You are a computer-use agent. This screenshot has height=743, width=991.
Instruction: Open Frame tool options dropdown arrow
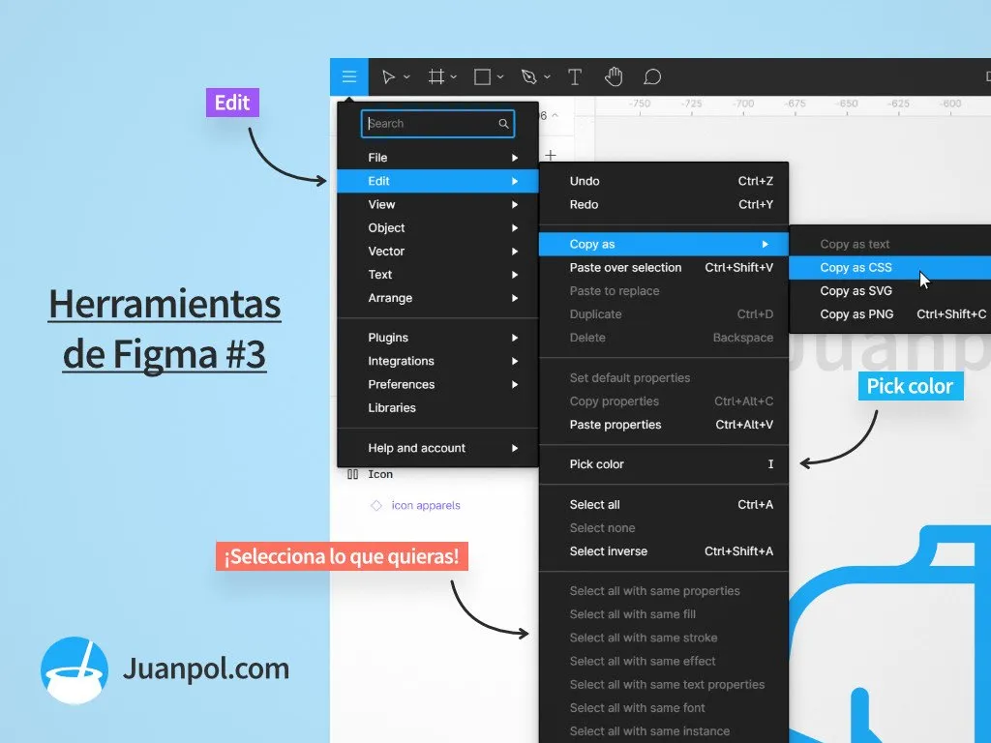click(x=453, y=77)
